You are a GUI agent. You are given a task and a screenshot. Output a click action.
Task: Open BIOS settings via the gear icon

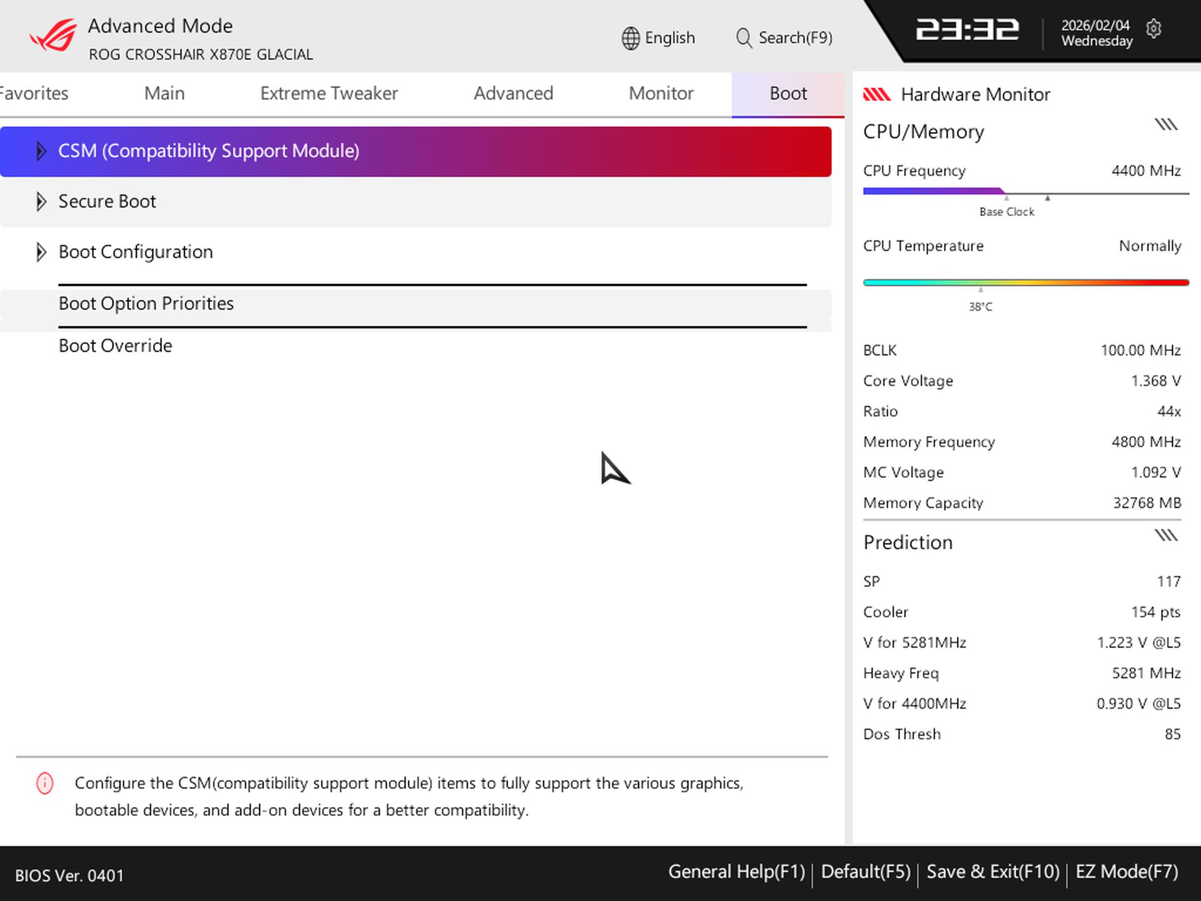click(x=1154, y=29)
